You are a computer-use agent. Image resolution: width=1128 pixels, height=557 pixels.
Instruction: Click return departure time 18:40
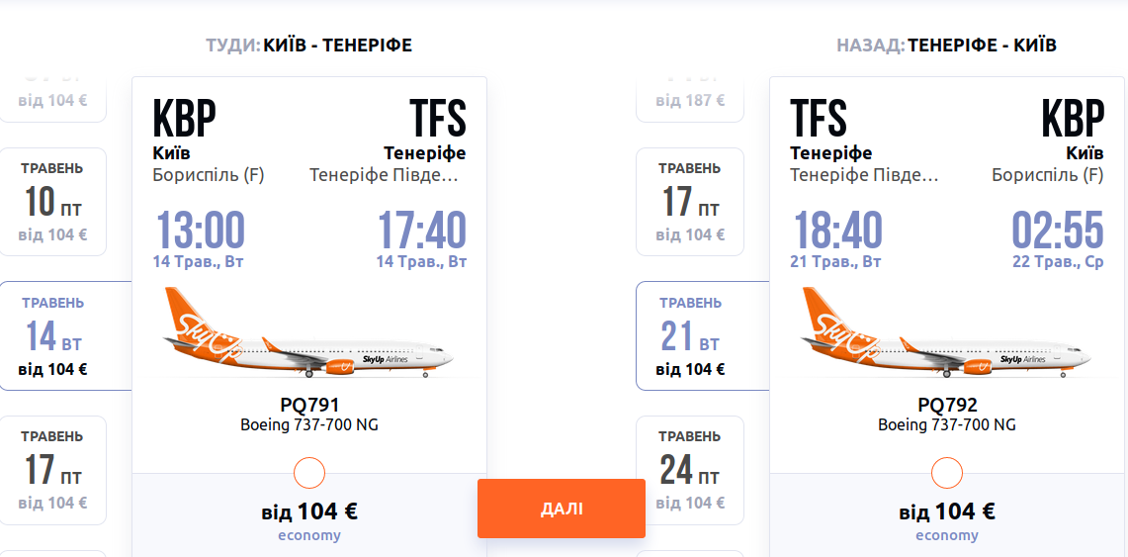coord(836,231)
